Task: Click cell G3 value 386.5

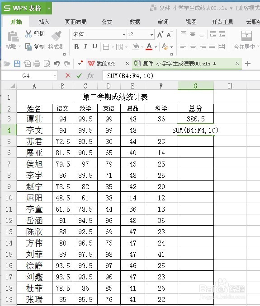Action: pyautogui.click(x=196, y=119)
